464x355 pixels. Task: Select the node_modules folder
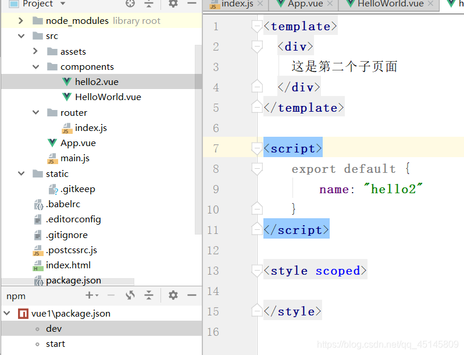point(102,21)
